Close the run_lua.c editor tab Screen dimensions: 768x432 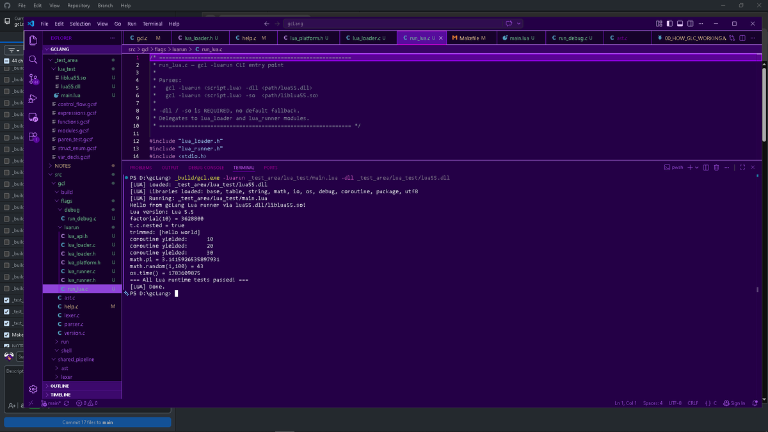[440, 38]
